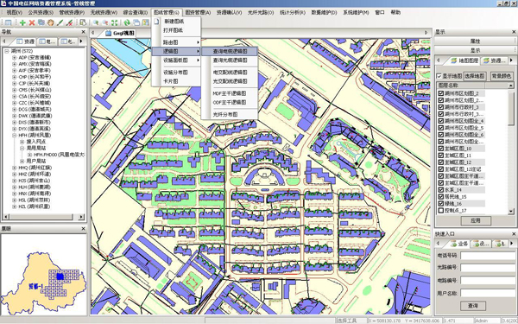Screen dimensions: 518x324
Task: Expand the 用户局站 tree node
Action: coord(22,161)
